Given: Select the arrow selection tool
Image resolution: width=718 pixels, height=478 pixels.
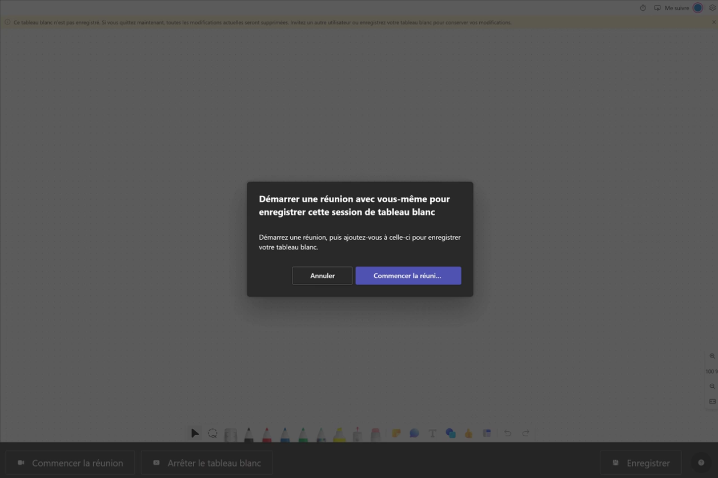Looking at the screenshot, I should (194, 433).
